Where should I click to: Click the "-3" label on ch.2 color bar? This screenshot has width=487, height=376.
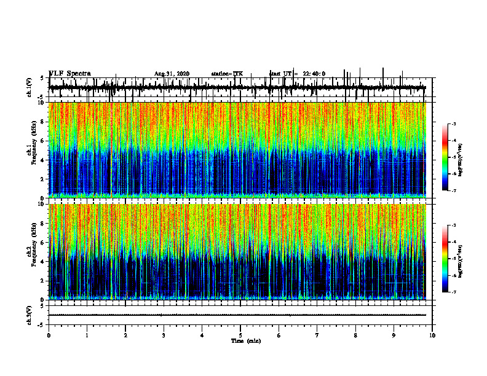[454, 225]
